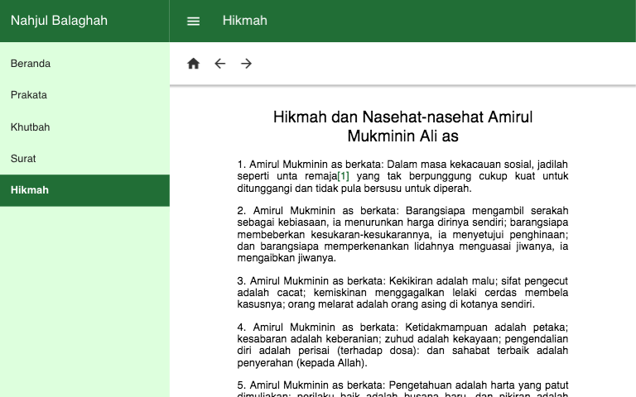Viewport: 636px width, 397px height.
Task: Click paragraph 1 about kekacauan sosial
Action: [x=402, y=176]
